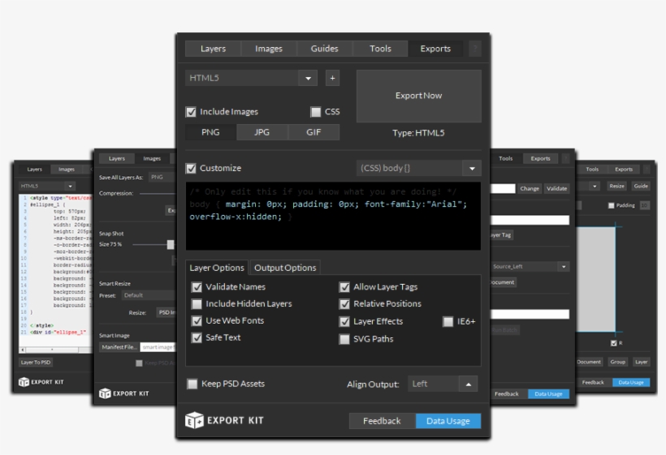This screenshot has width=666, height=455.
Task: Disable the Safe Text checkbox
Action: point(197,337)
